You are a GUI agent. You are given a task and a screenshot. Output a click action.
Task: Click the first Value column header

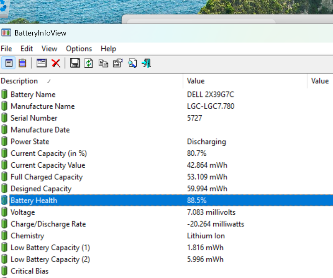tap(245, 81)
